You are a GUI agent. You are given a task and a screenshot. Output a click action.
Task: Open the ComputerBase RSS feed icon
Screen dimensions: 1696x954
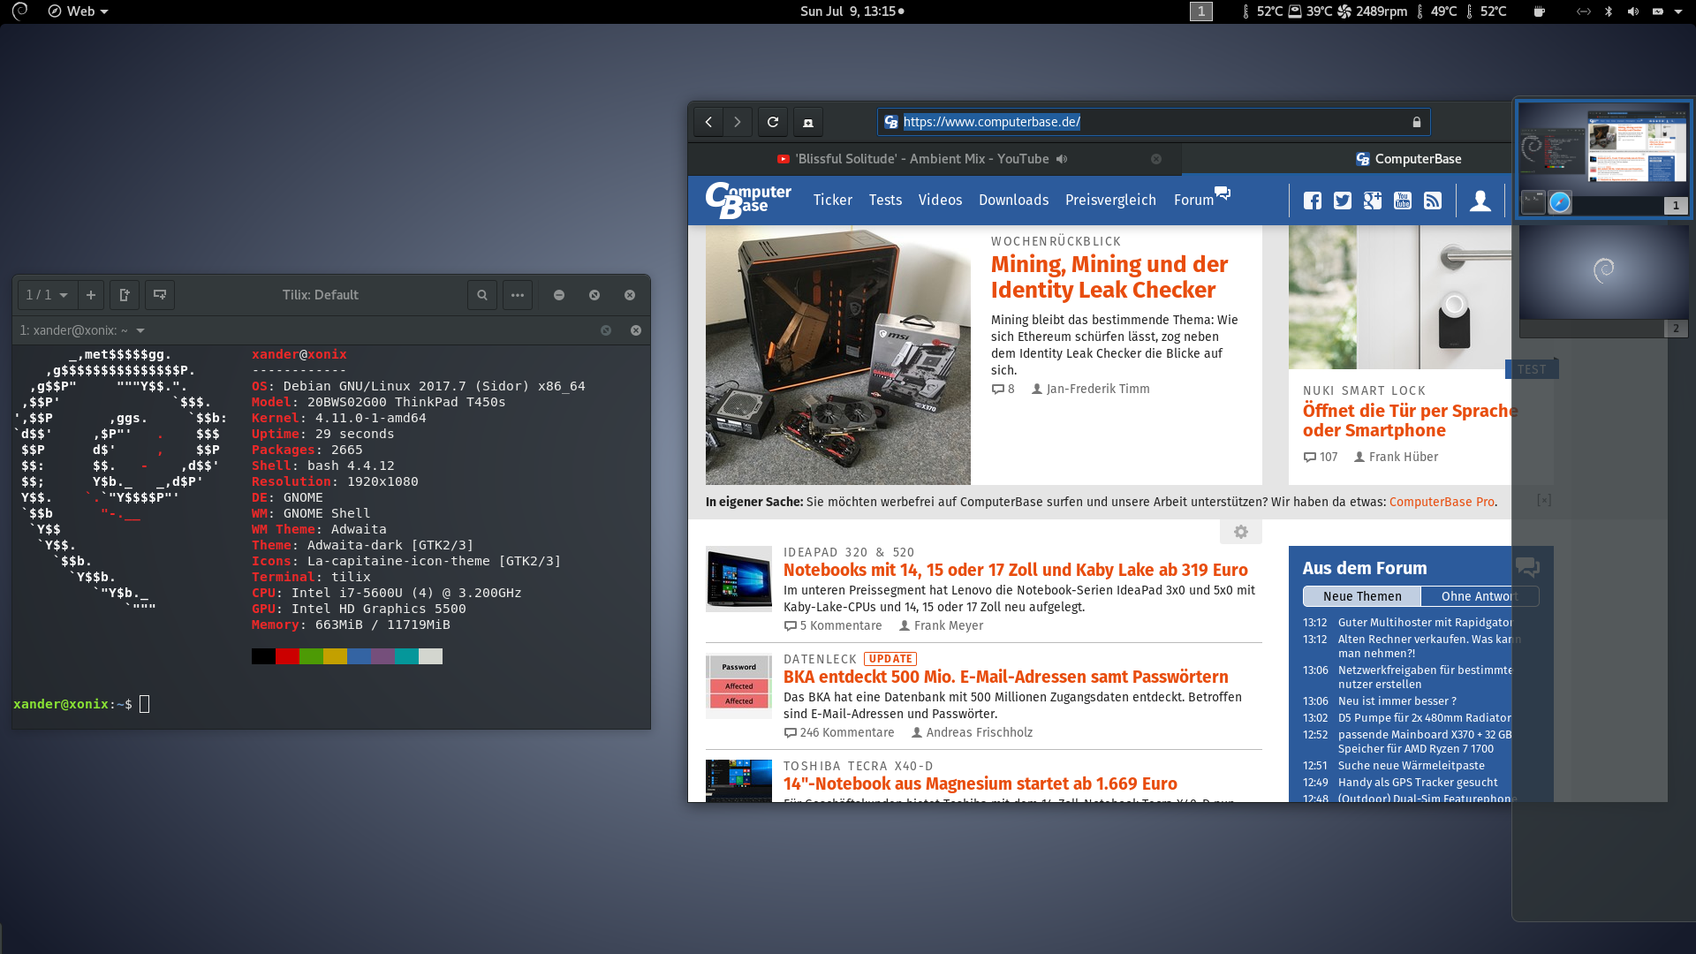coord(1433,201)
